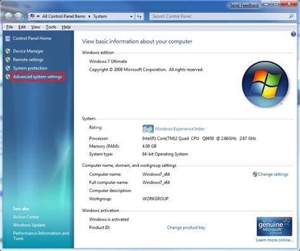The height and width of the screenshot is (251, 300).
Task: Open Performance Information and Tools link
Action: click(41, 236)
